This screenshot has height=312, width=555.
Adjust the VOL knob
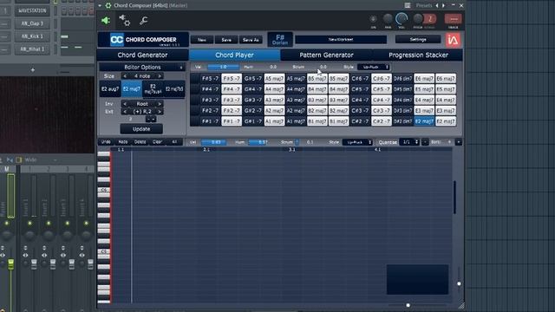pyautogui.click(x=402, y=19)
